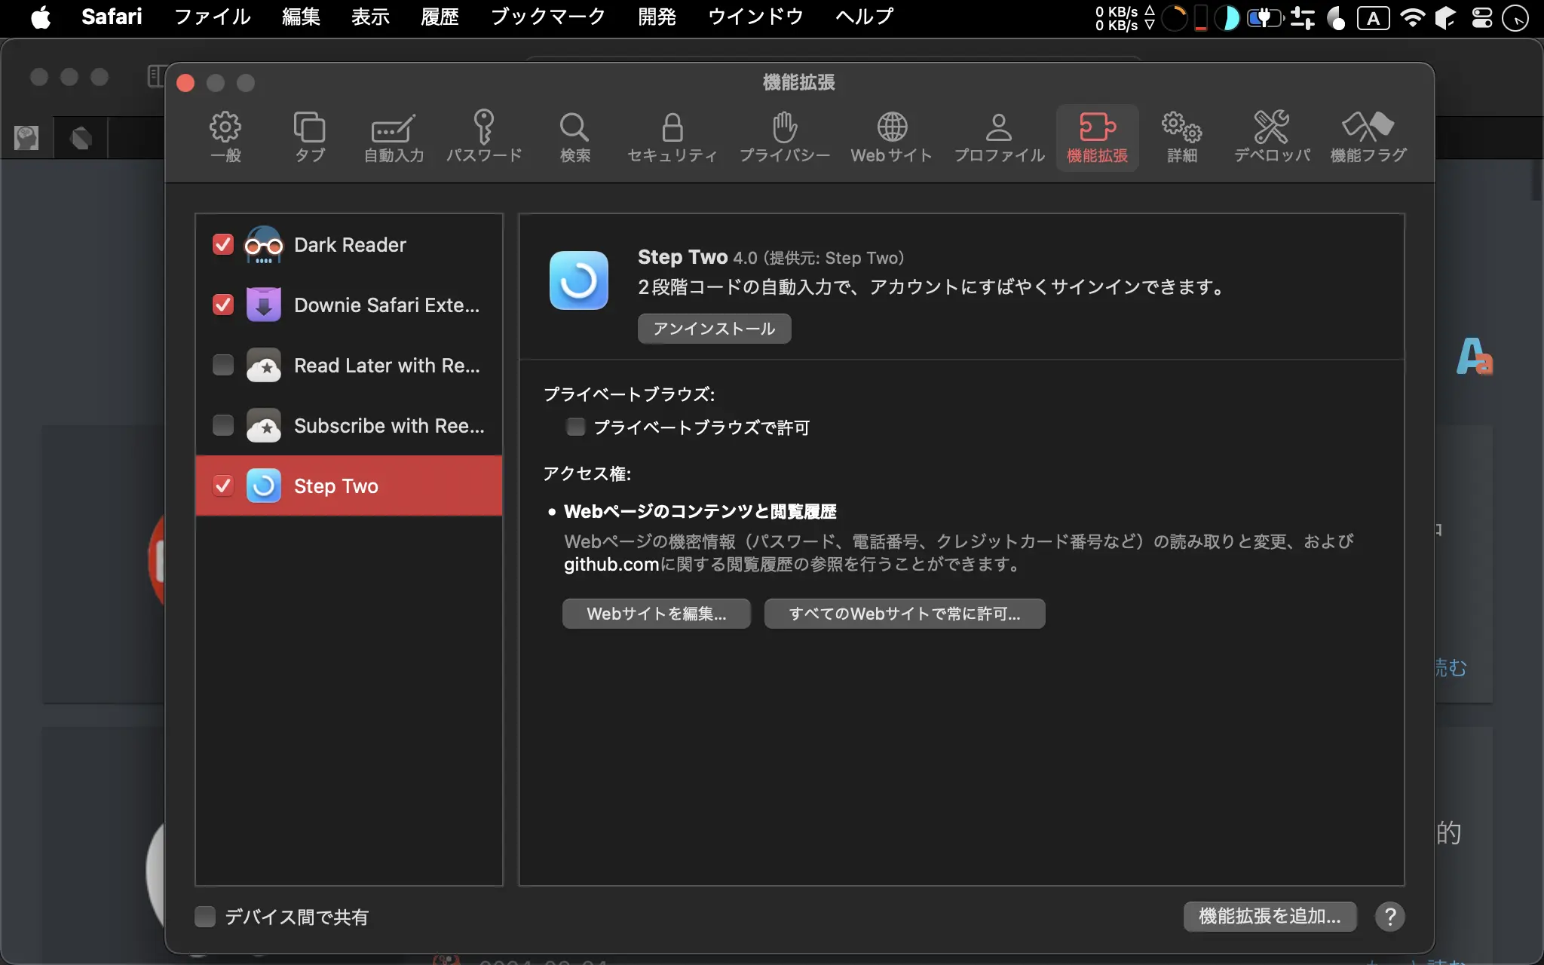Click the large Step Two icon in details pane

579,280
